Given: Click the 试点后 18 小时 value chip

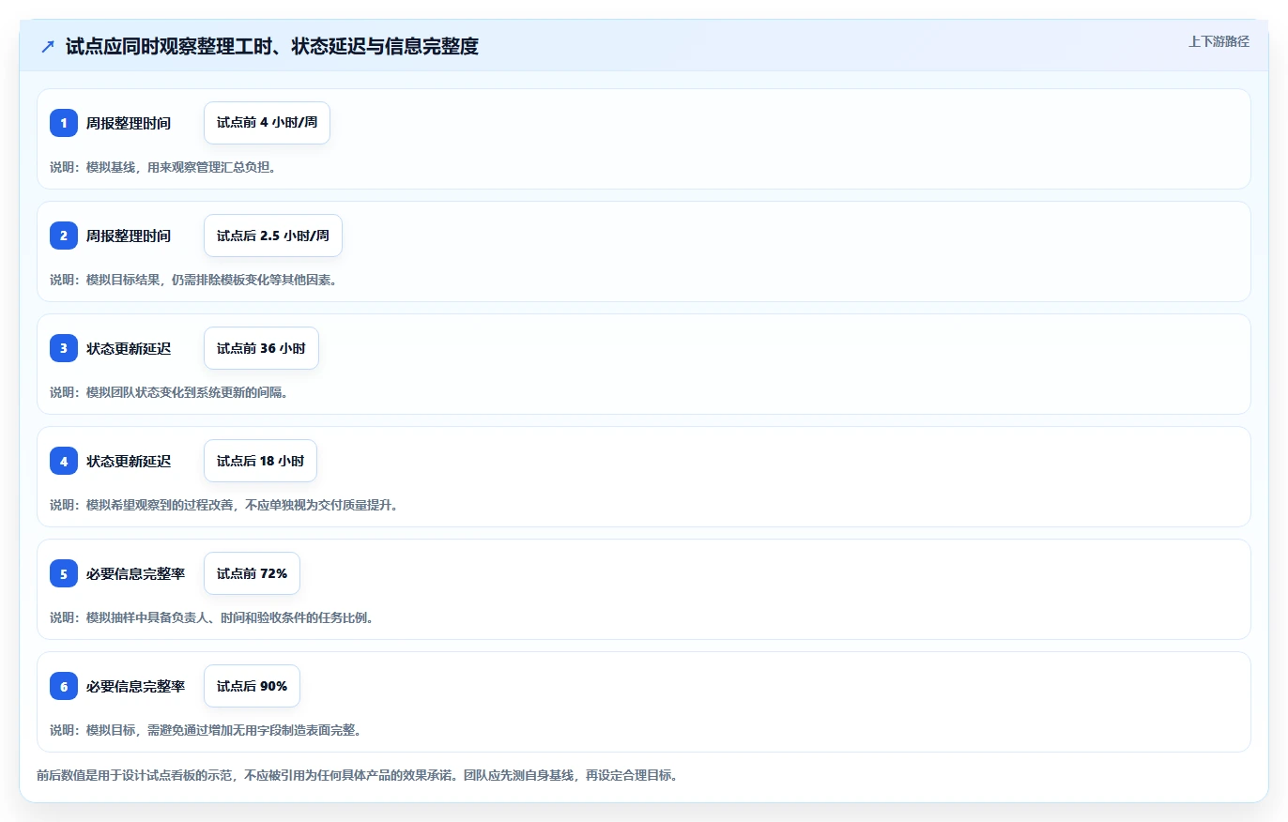Looking at the screenshot, I should point(260,461).
